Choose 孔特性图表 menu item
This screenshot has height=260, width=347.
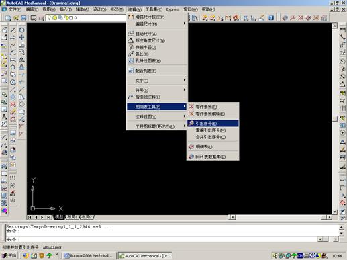tap(157, 60)
